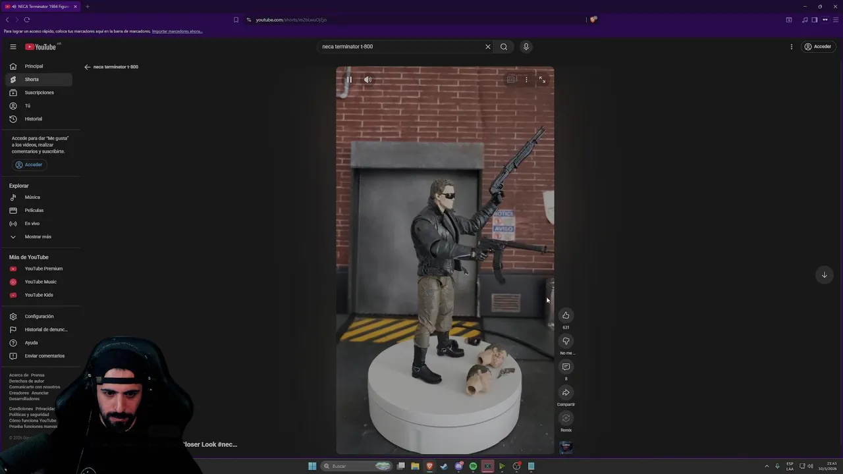Screen dimensions: 843x474
Task: Like the Short with thumbs up
Action: point(566,315)
